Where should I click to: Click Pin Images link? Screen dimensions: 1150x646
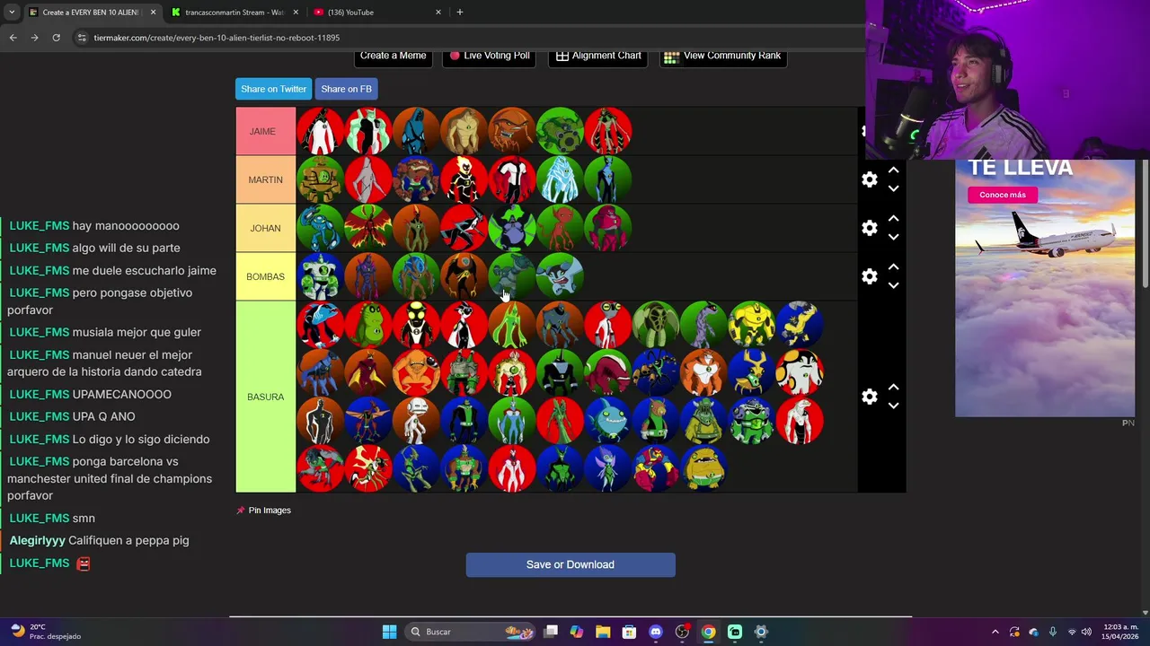click(x=264, y=511)
